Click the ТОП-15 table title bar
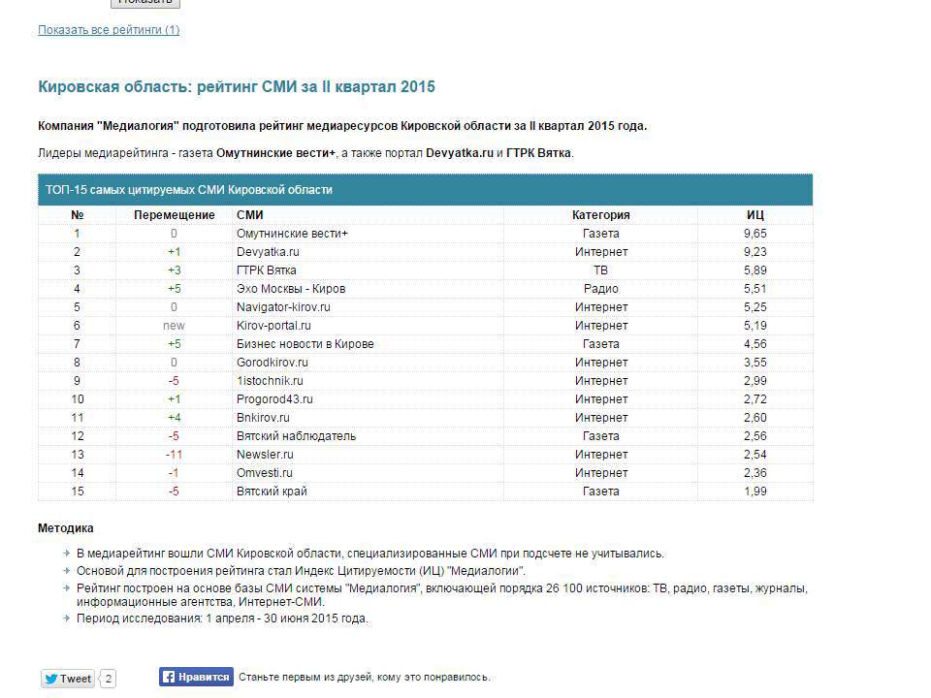Image resolution: width=931 pixels, height=698 pixels. pos(424,190)
